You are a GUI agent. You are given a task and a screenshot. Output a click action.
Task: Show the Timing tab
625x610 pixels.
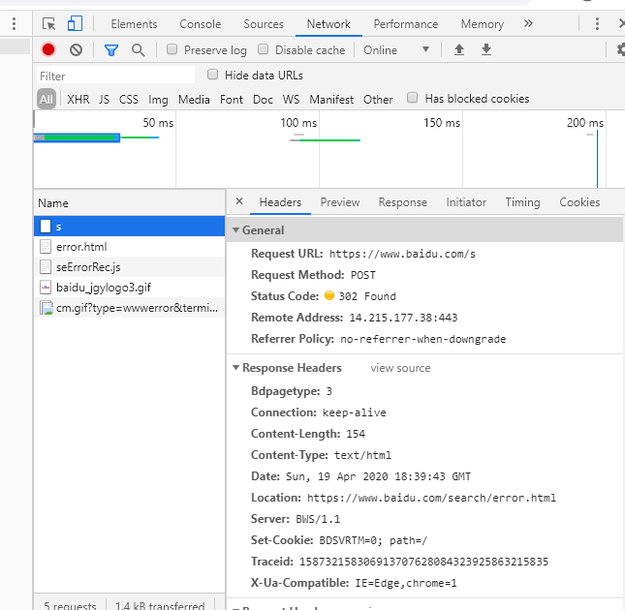tap(522, 202)
